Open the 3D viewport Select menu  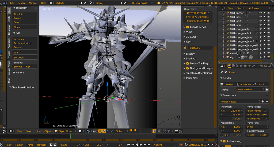(x=29, y=131)
